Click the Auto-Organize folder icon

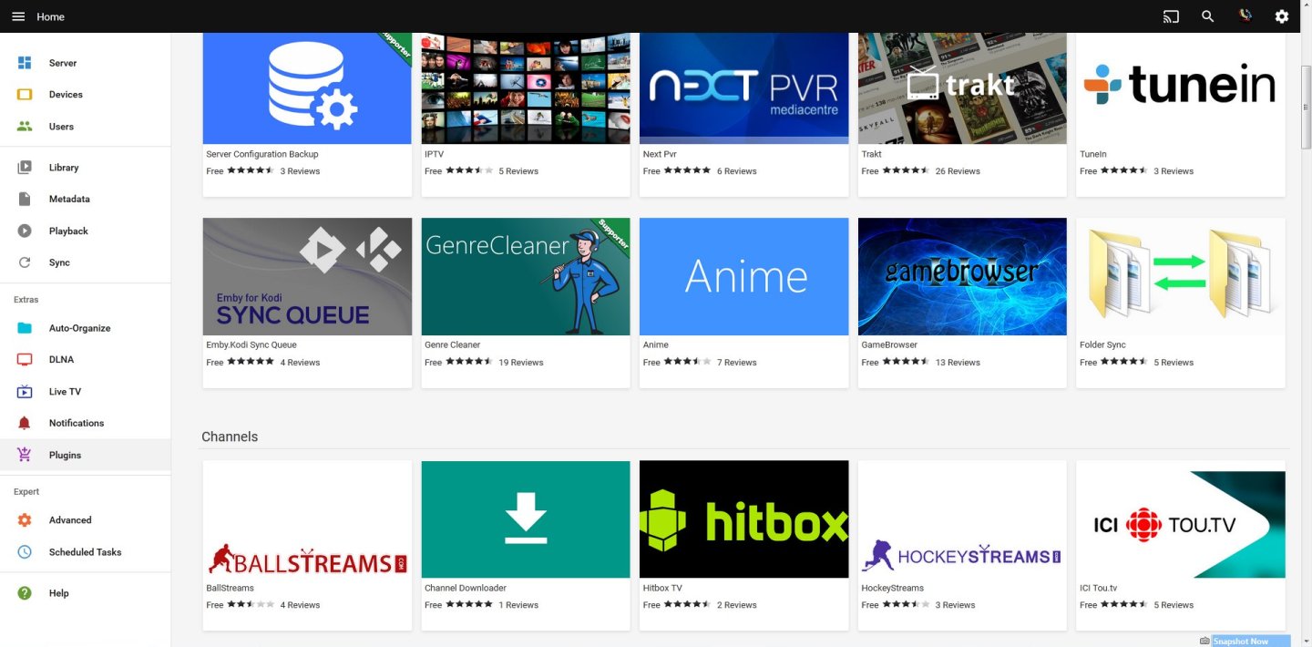click(x=25, y=328)
